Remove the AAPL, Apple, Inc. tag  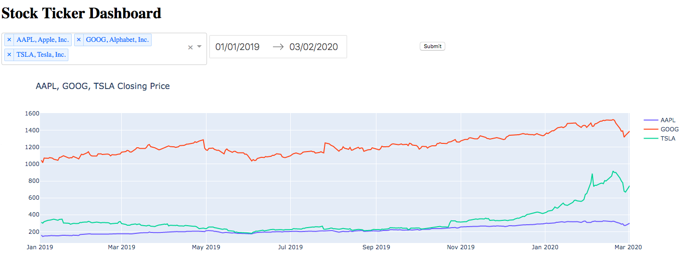(x=9, y=40)
